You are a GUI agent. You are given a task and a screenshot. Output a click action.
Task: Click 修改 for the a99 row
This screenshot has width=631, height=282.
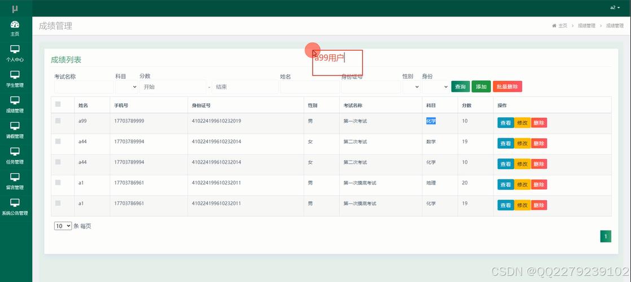522,123
